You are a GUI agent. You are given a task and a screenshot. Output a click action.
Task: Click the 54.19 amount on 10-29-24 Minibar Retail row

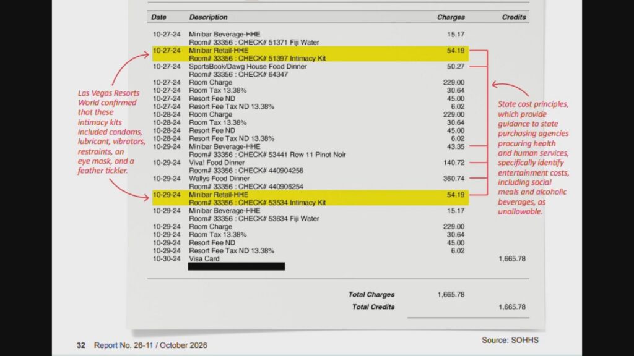[x=456, y=195]
